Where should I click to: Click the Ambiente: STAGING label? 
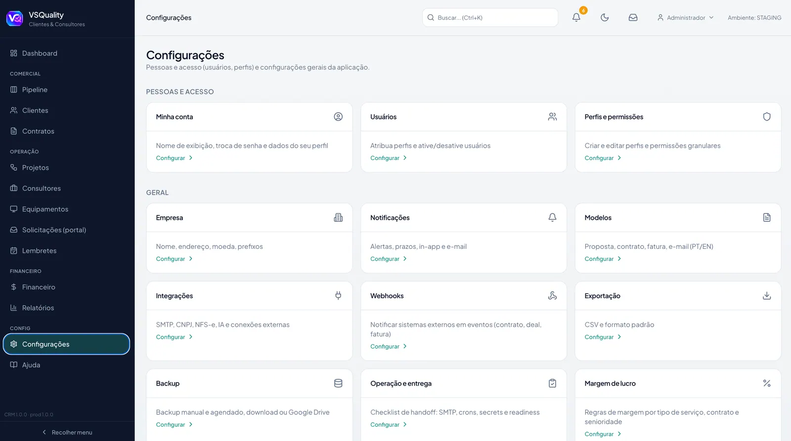pos(754,18)
